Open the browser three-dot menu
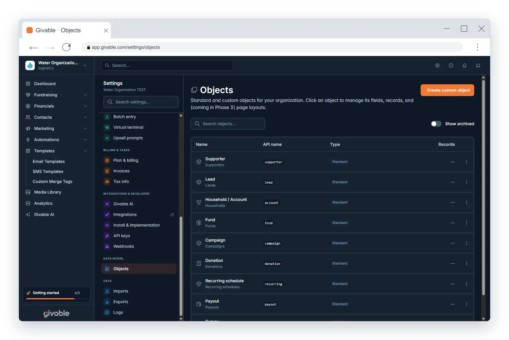509x340 pixels. [x=477, y=47]
